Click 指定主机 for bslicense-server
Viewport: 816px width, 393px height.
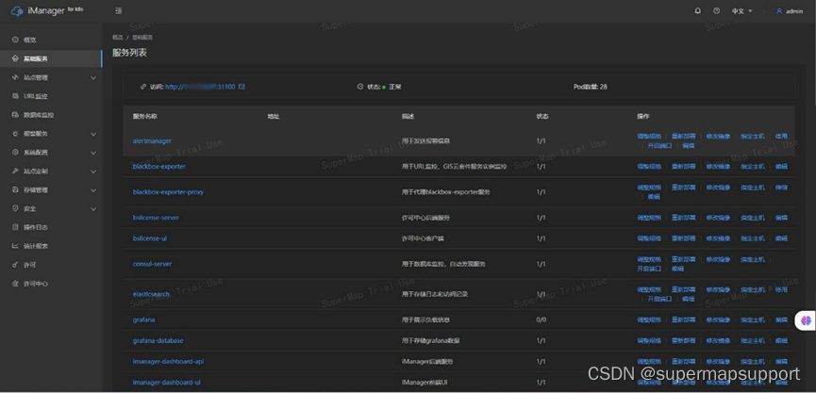[x=753, y=218]
